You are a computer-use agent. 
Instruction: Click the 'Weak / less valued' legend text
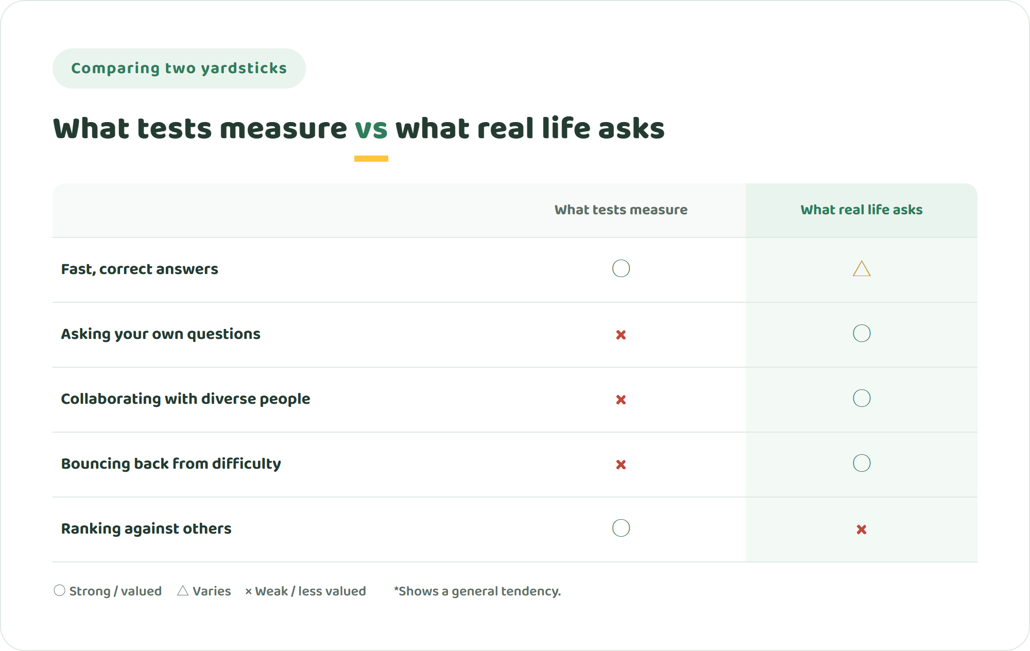(x=311, y=591)
